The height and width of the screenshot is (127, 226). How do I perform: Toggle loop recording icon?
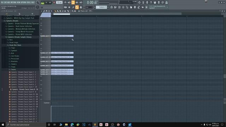[x=81, y=2]
